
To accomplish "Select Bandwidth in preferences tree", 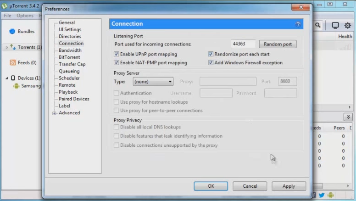I will [70, 50].
